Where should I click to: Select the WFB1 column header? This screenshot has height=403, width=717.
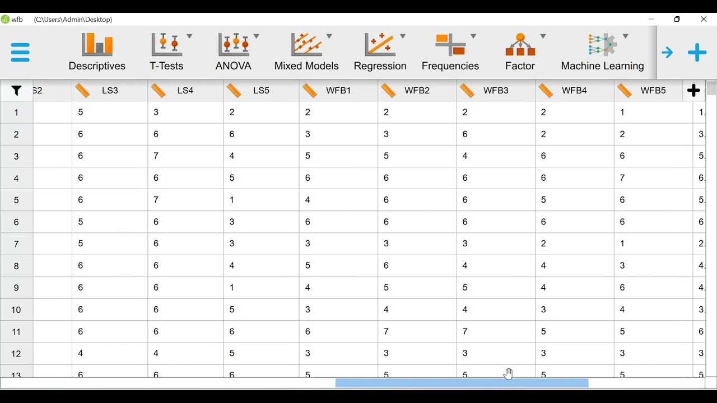coord(338,91)
